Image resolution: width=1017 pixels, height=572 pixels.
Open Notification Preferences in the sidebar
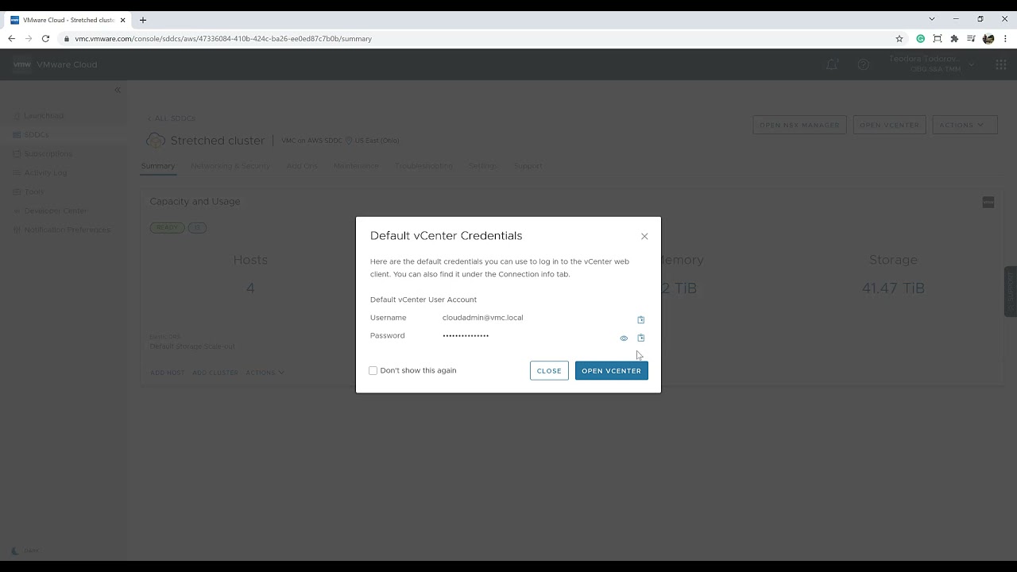tap(67, 230)
